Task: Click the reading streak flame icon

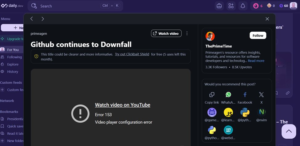Action: click(x=256, y=6)
